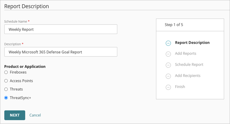Click into the Description text field

[x=61, y=52]
